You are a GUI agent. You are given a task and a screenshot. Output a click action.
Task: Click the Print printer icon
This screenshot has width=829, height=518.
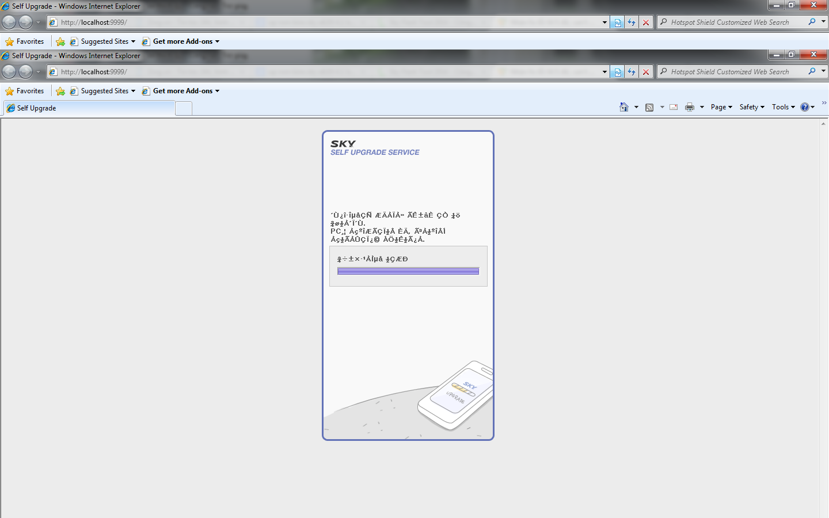(690, 107)
